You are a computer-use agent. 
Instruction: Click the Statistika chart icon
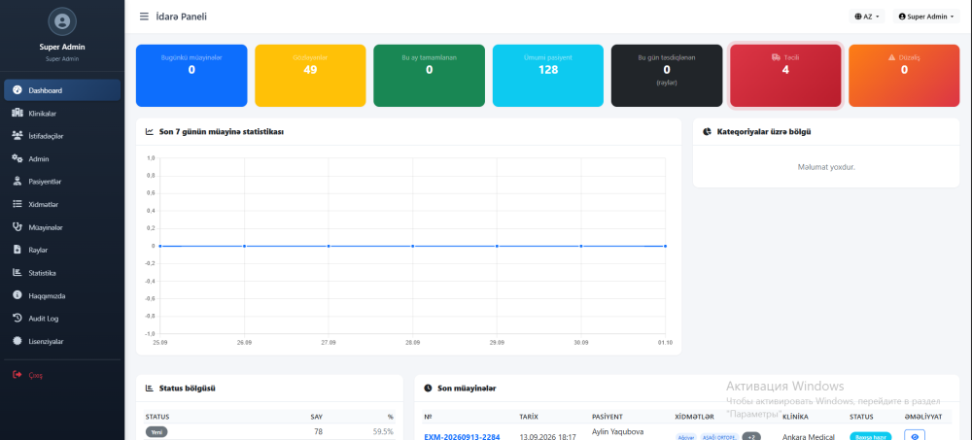click(17, 273)
